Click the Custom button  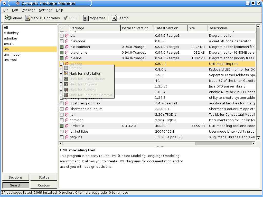tap(44, 185)
